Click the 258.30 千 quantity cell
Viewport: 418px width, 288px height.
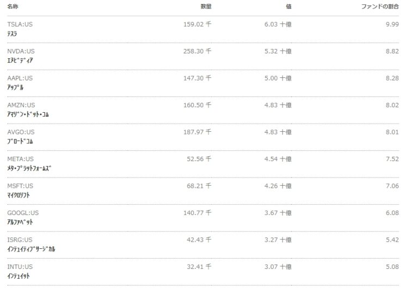[197, 51]
